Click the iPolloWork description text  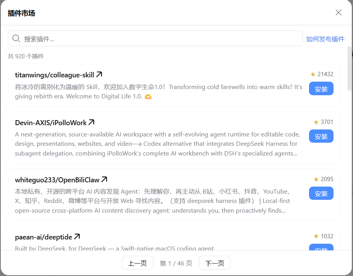[x=158, y=144]
